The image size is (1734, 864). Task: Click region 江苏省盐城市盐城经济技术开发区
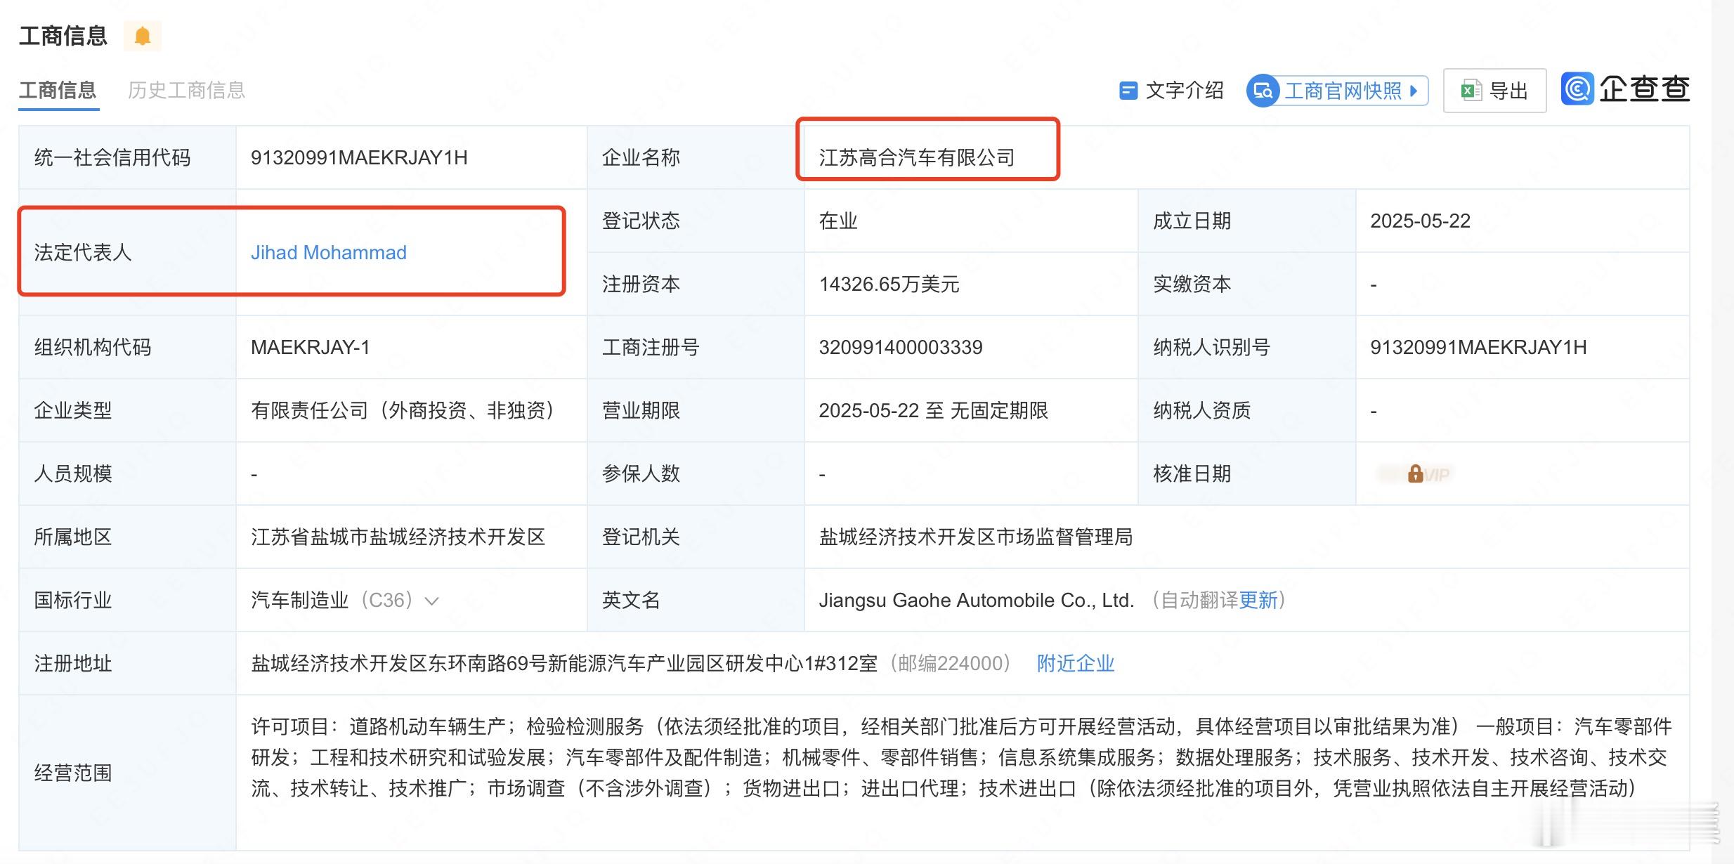pyautogui.click(x=398, y=537)
